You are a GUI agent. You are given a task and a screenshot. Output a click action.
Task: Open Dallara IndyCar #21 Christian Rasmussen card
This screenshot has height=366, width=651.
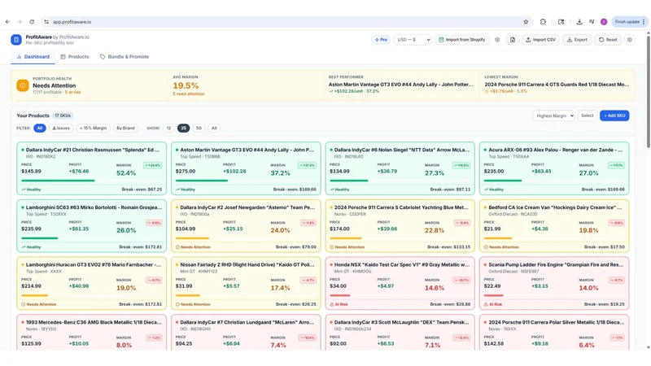pos(92,168)
